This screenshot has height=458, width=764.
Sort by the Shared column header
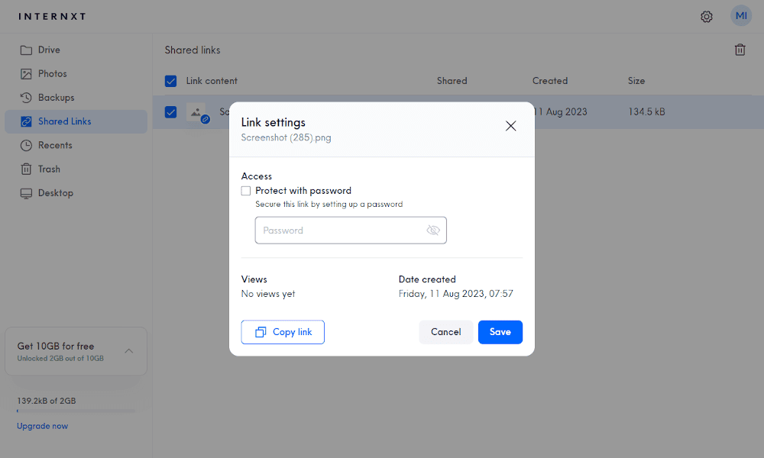tap(452, 80)
